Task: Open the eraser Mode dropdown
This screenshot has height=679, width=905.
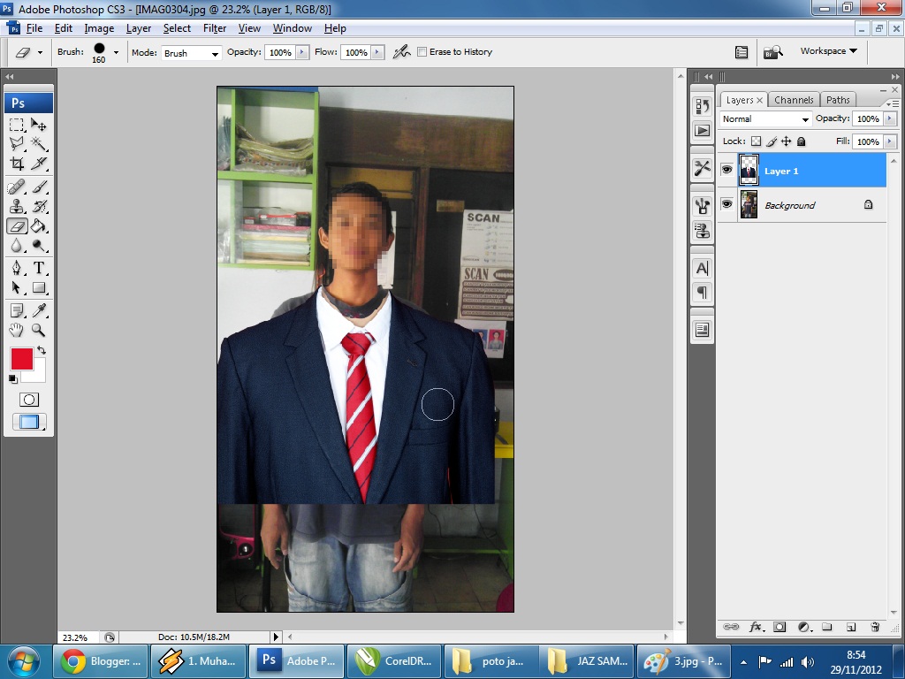Action: pyautogui.click(x=191, y=53)
